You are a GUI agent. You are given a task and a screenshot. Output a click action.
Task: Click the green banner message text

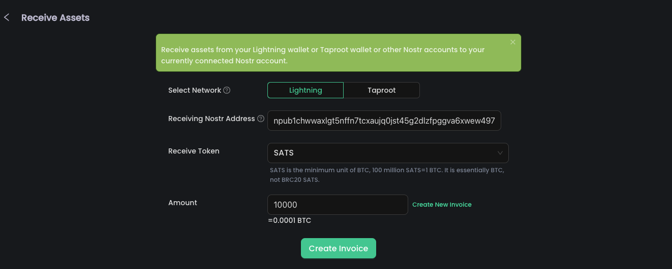[x=323, y=55]
